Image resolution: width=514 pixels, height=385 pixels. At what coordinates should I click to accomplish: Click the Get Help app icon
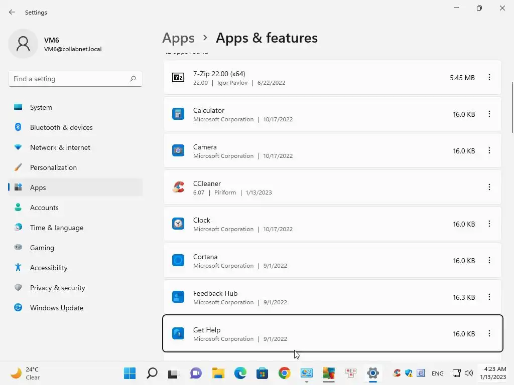(178, 333)
